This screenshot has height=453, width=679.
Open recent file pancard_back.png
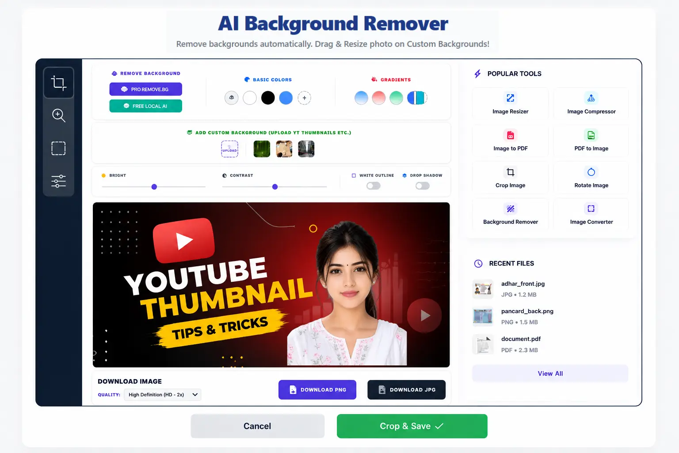pos(550,317)
